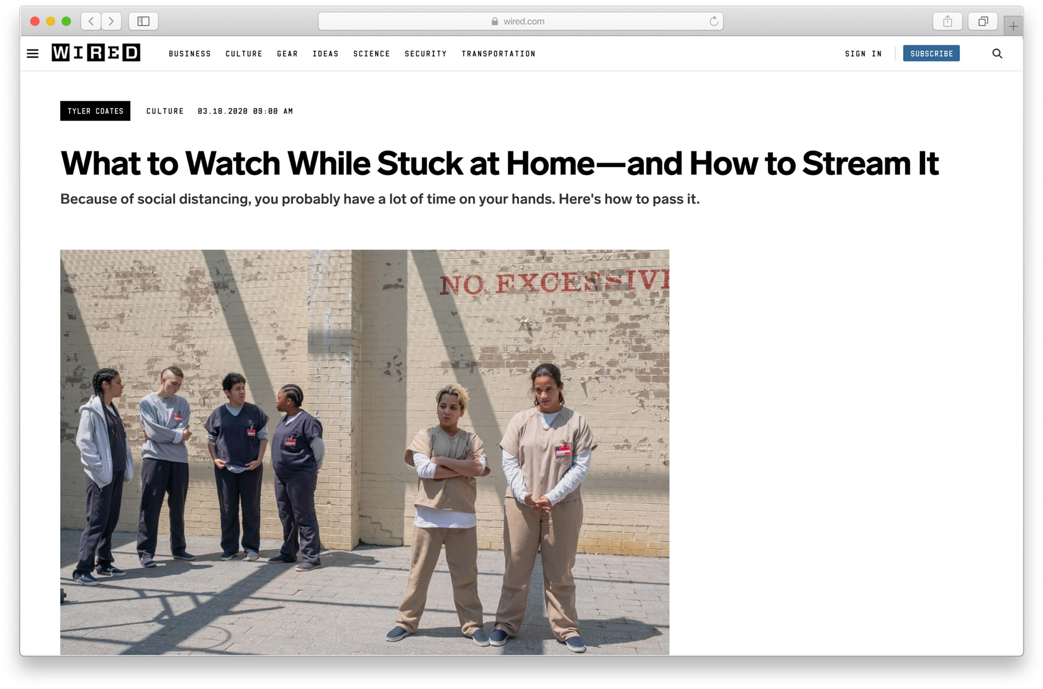Toggle the Safari sidebar
This screenshot has width=1043, height=689.
pyautogui.click(x=143, y=21)
